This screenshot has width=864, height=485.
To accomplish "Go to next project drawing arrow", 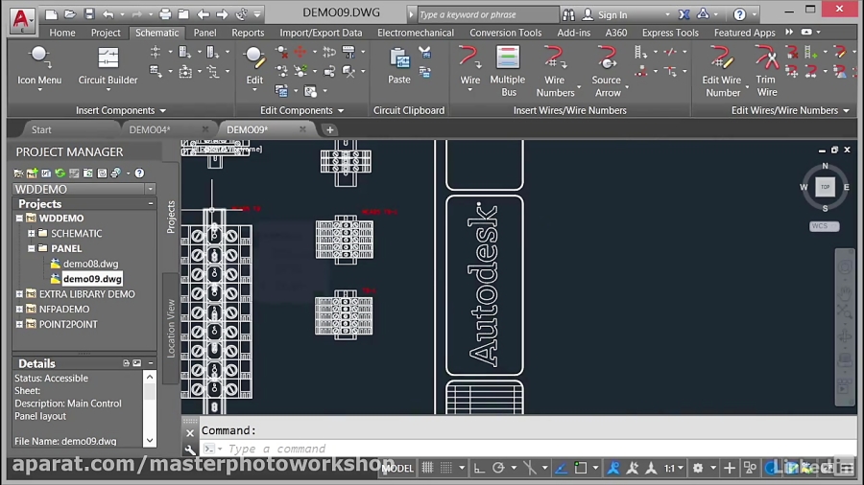I will [222, 14].
